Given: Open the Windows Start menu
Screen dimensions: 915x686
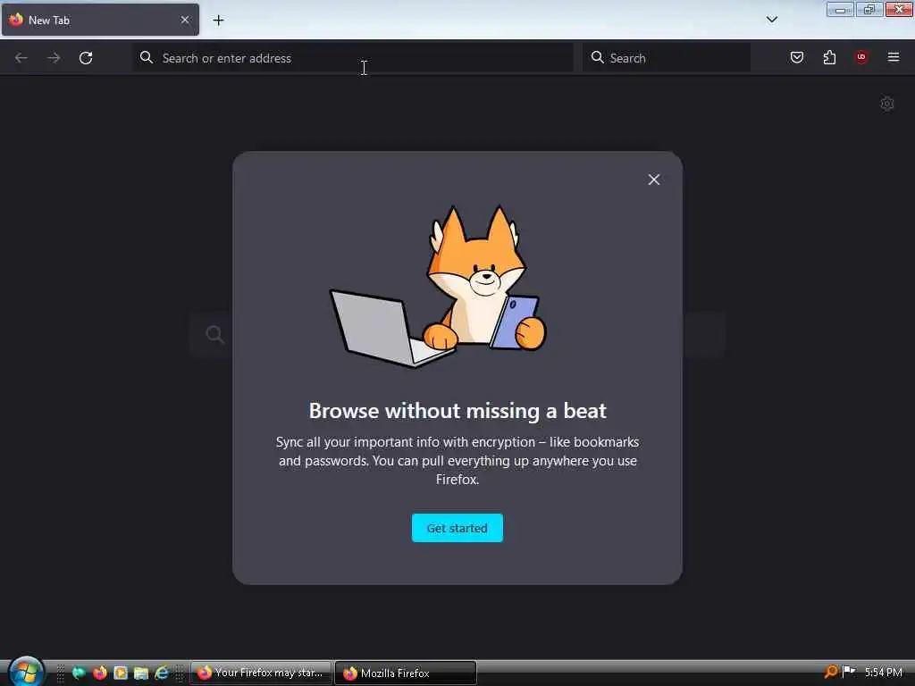Looking at the screenshot, I should click(26, 672).
